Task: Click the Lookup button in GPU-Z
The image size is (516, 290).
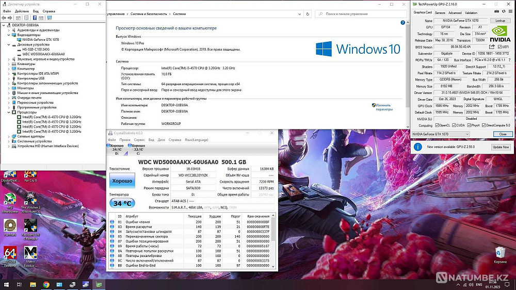Action: 500,21
